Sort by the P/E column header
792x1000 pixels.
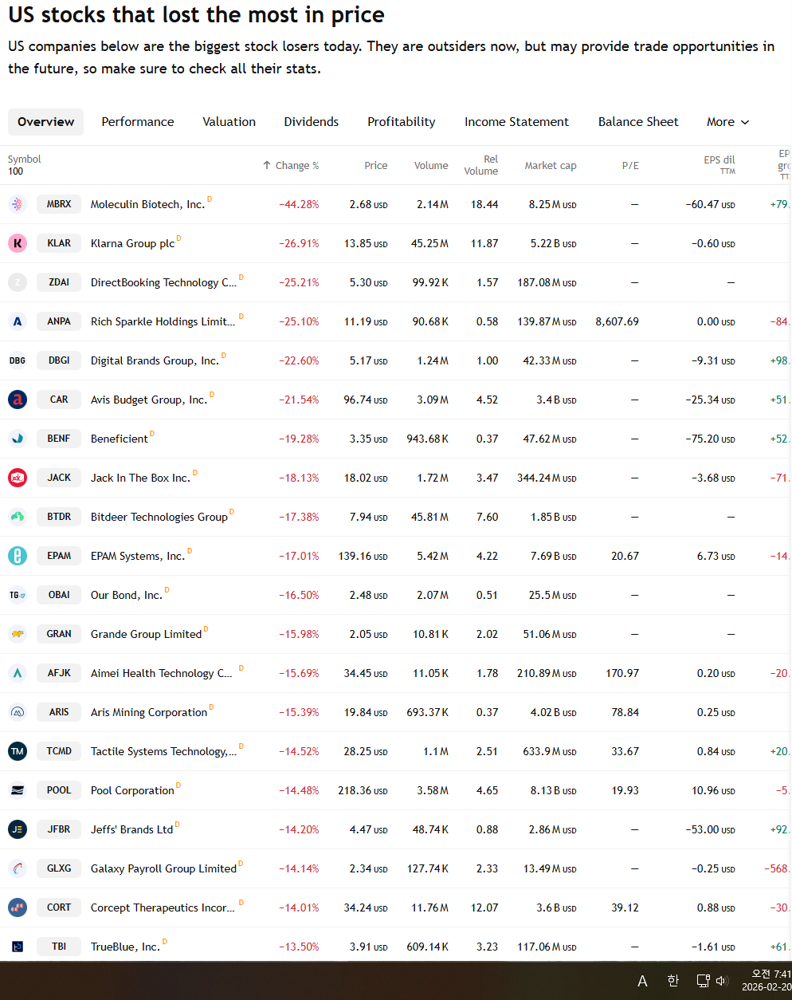pyautogui.click(x=630, y=165)
